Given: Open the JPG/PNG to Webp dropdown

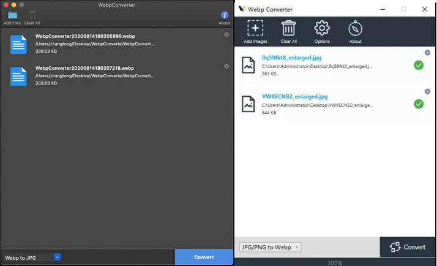Looking at the screenshot, I should 270,247.
